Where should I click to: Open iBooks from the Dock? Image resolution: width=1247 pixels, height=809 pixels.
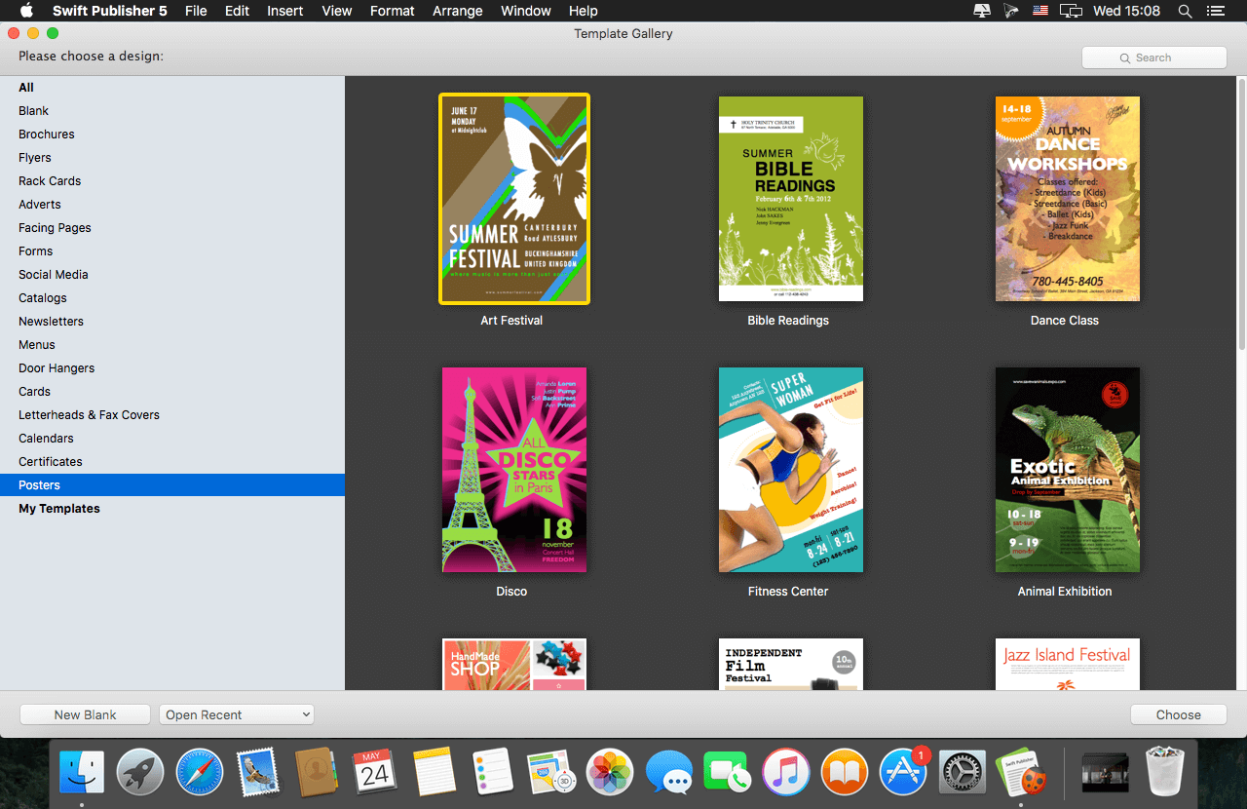point(845,773)
